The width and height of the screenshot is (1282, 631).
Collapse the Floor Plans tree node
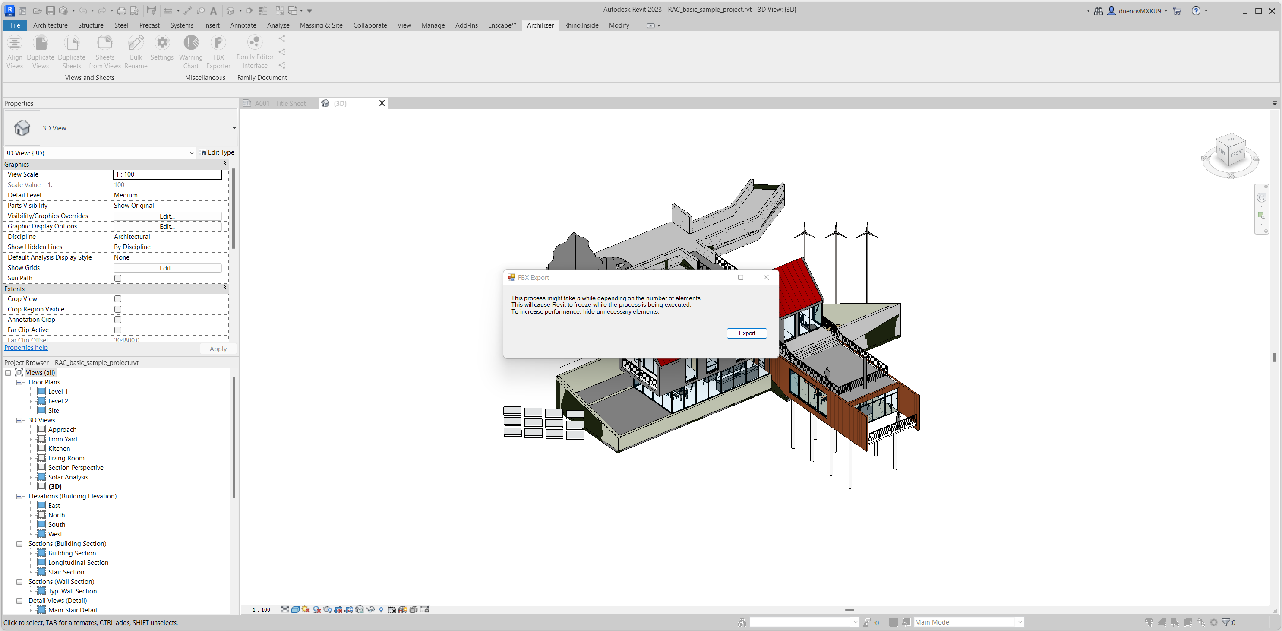[19, 383]
